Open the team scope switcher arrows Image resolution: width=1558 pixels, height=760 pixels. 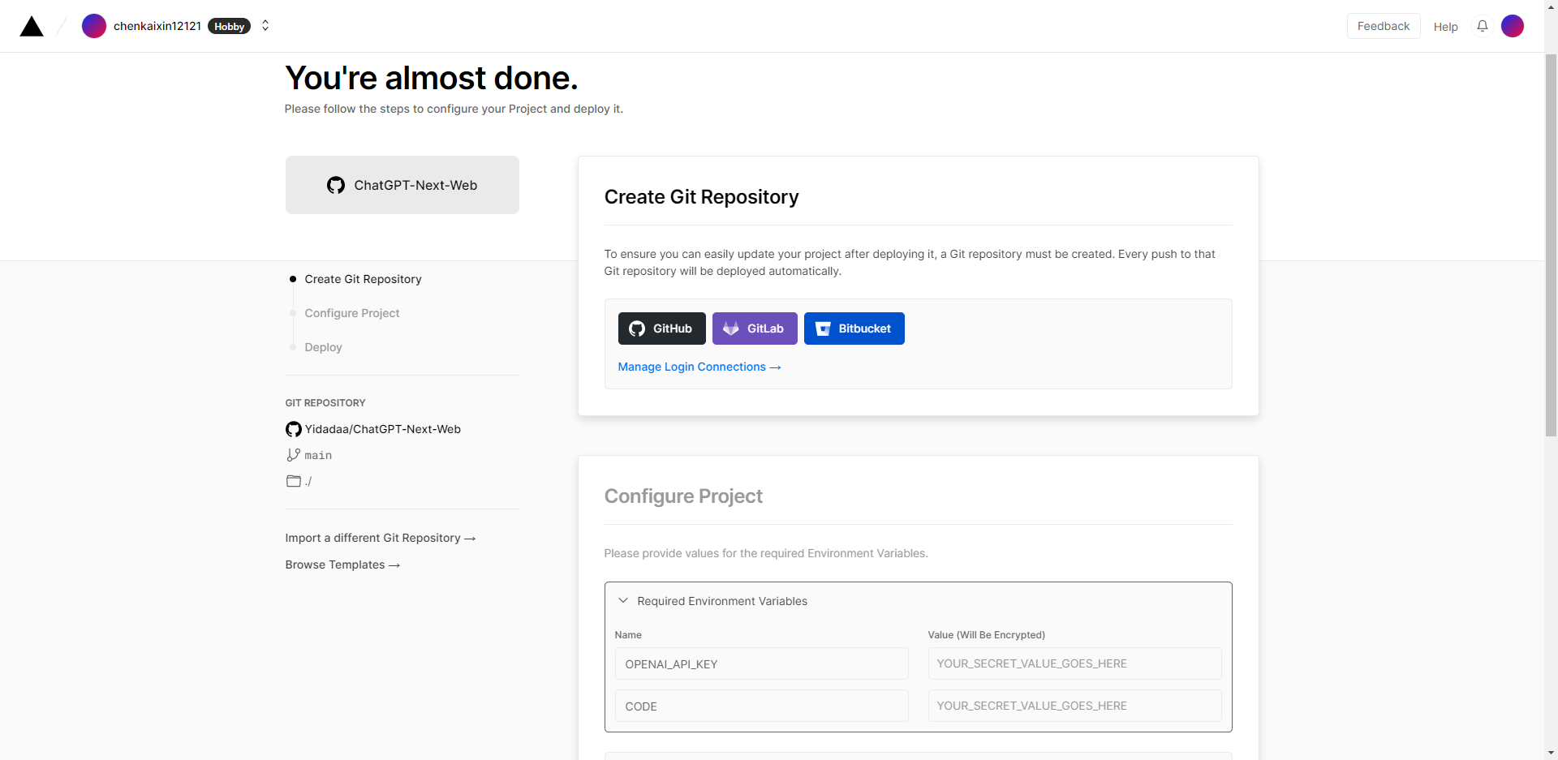tap(265, 26)
